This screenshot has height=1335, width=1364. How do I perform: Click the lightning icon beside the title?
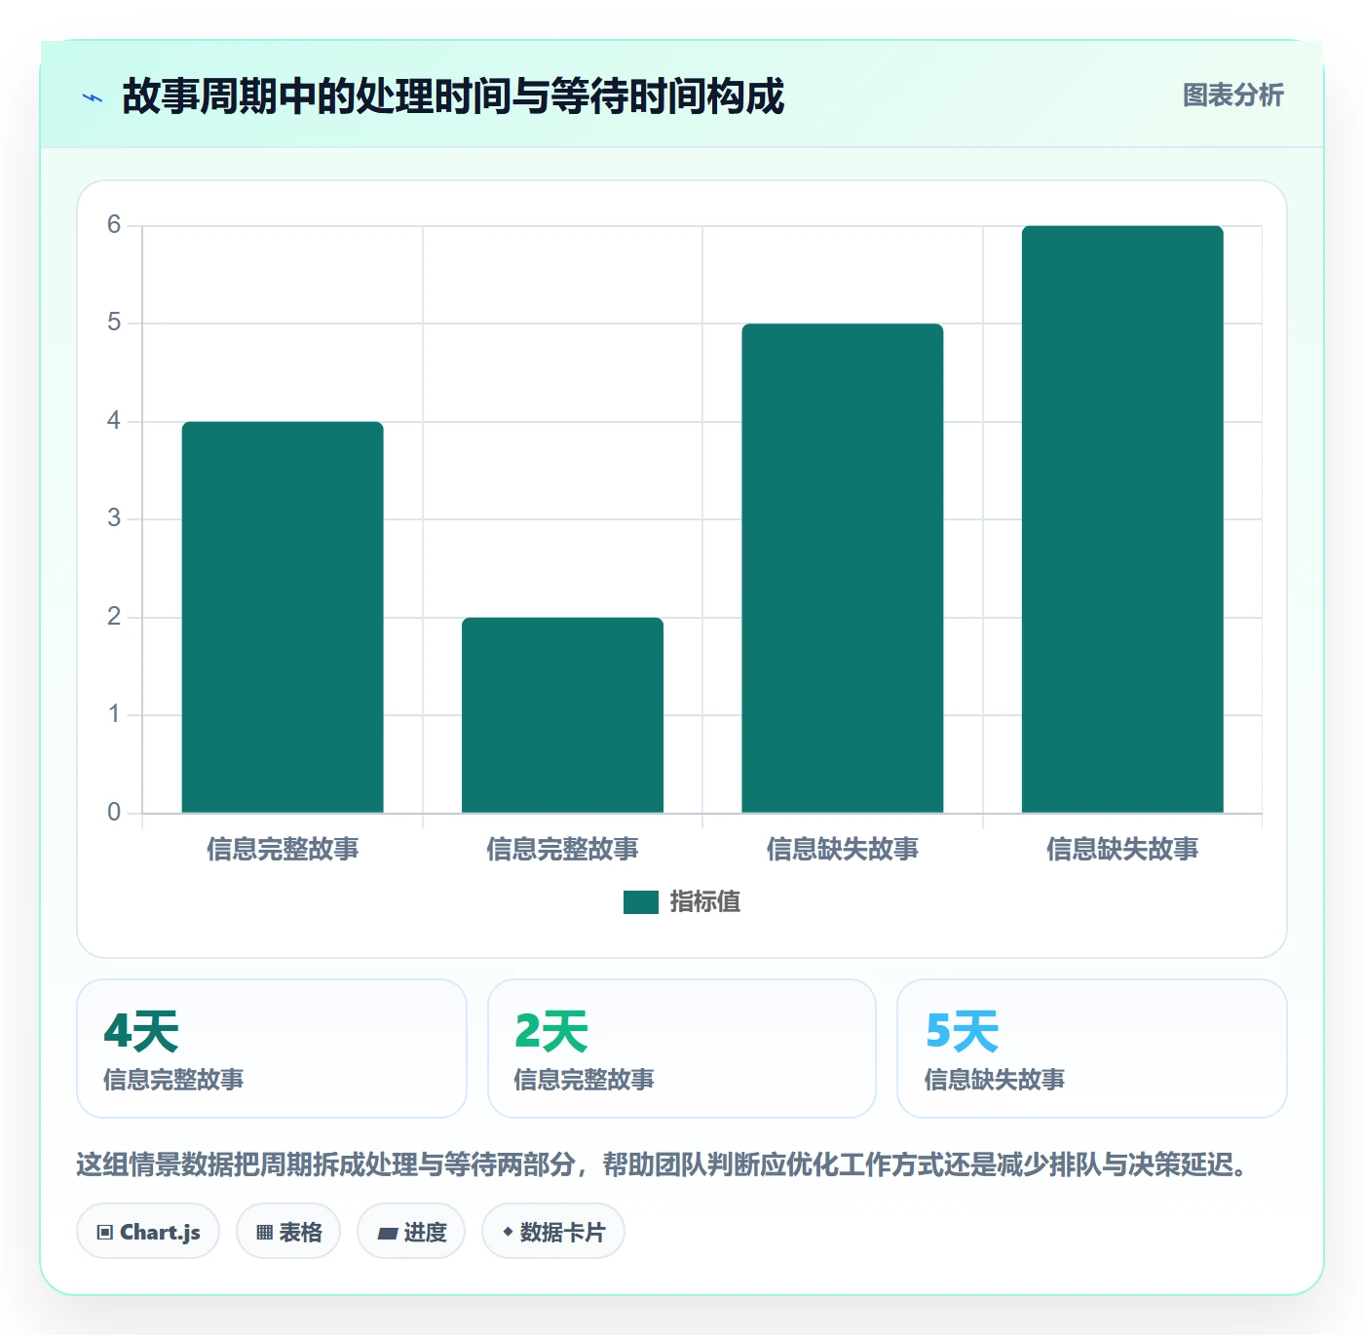point(93,97)
